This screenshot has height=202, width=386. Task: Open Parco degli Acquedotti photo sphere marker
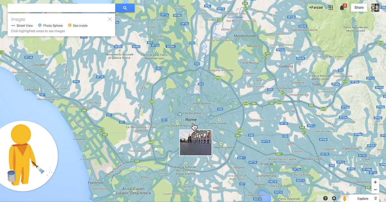[221, 143]
